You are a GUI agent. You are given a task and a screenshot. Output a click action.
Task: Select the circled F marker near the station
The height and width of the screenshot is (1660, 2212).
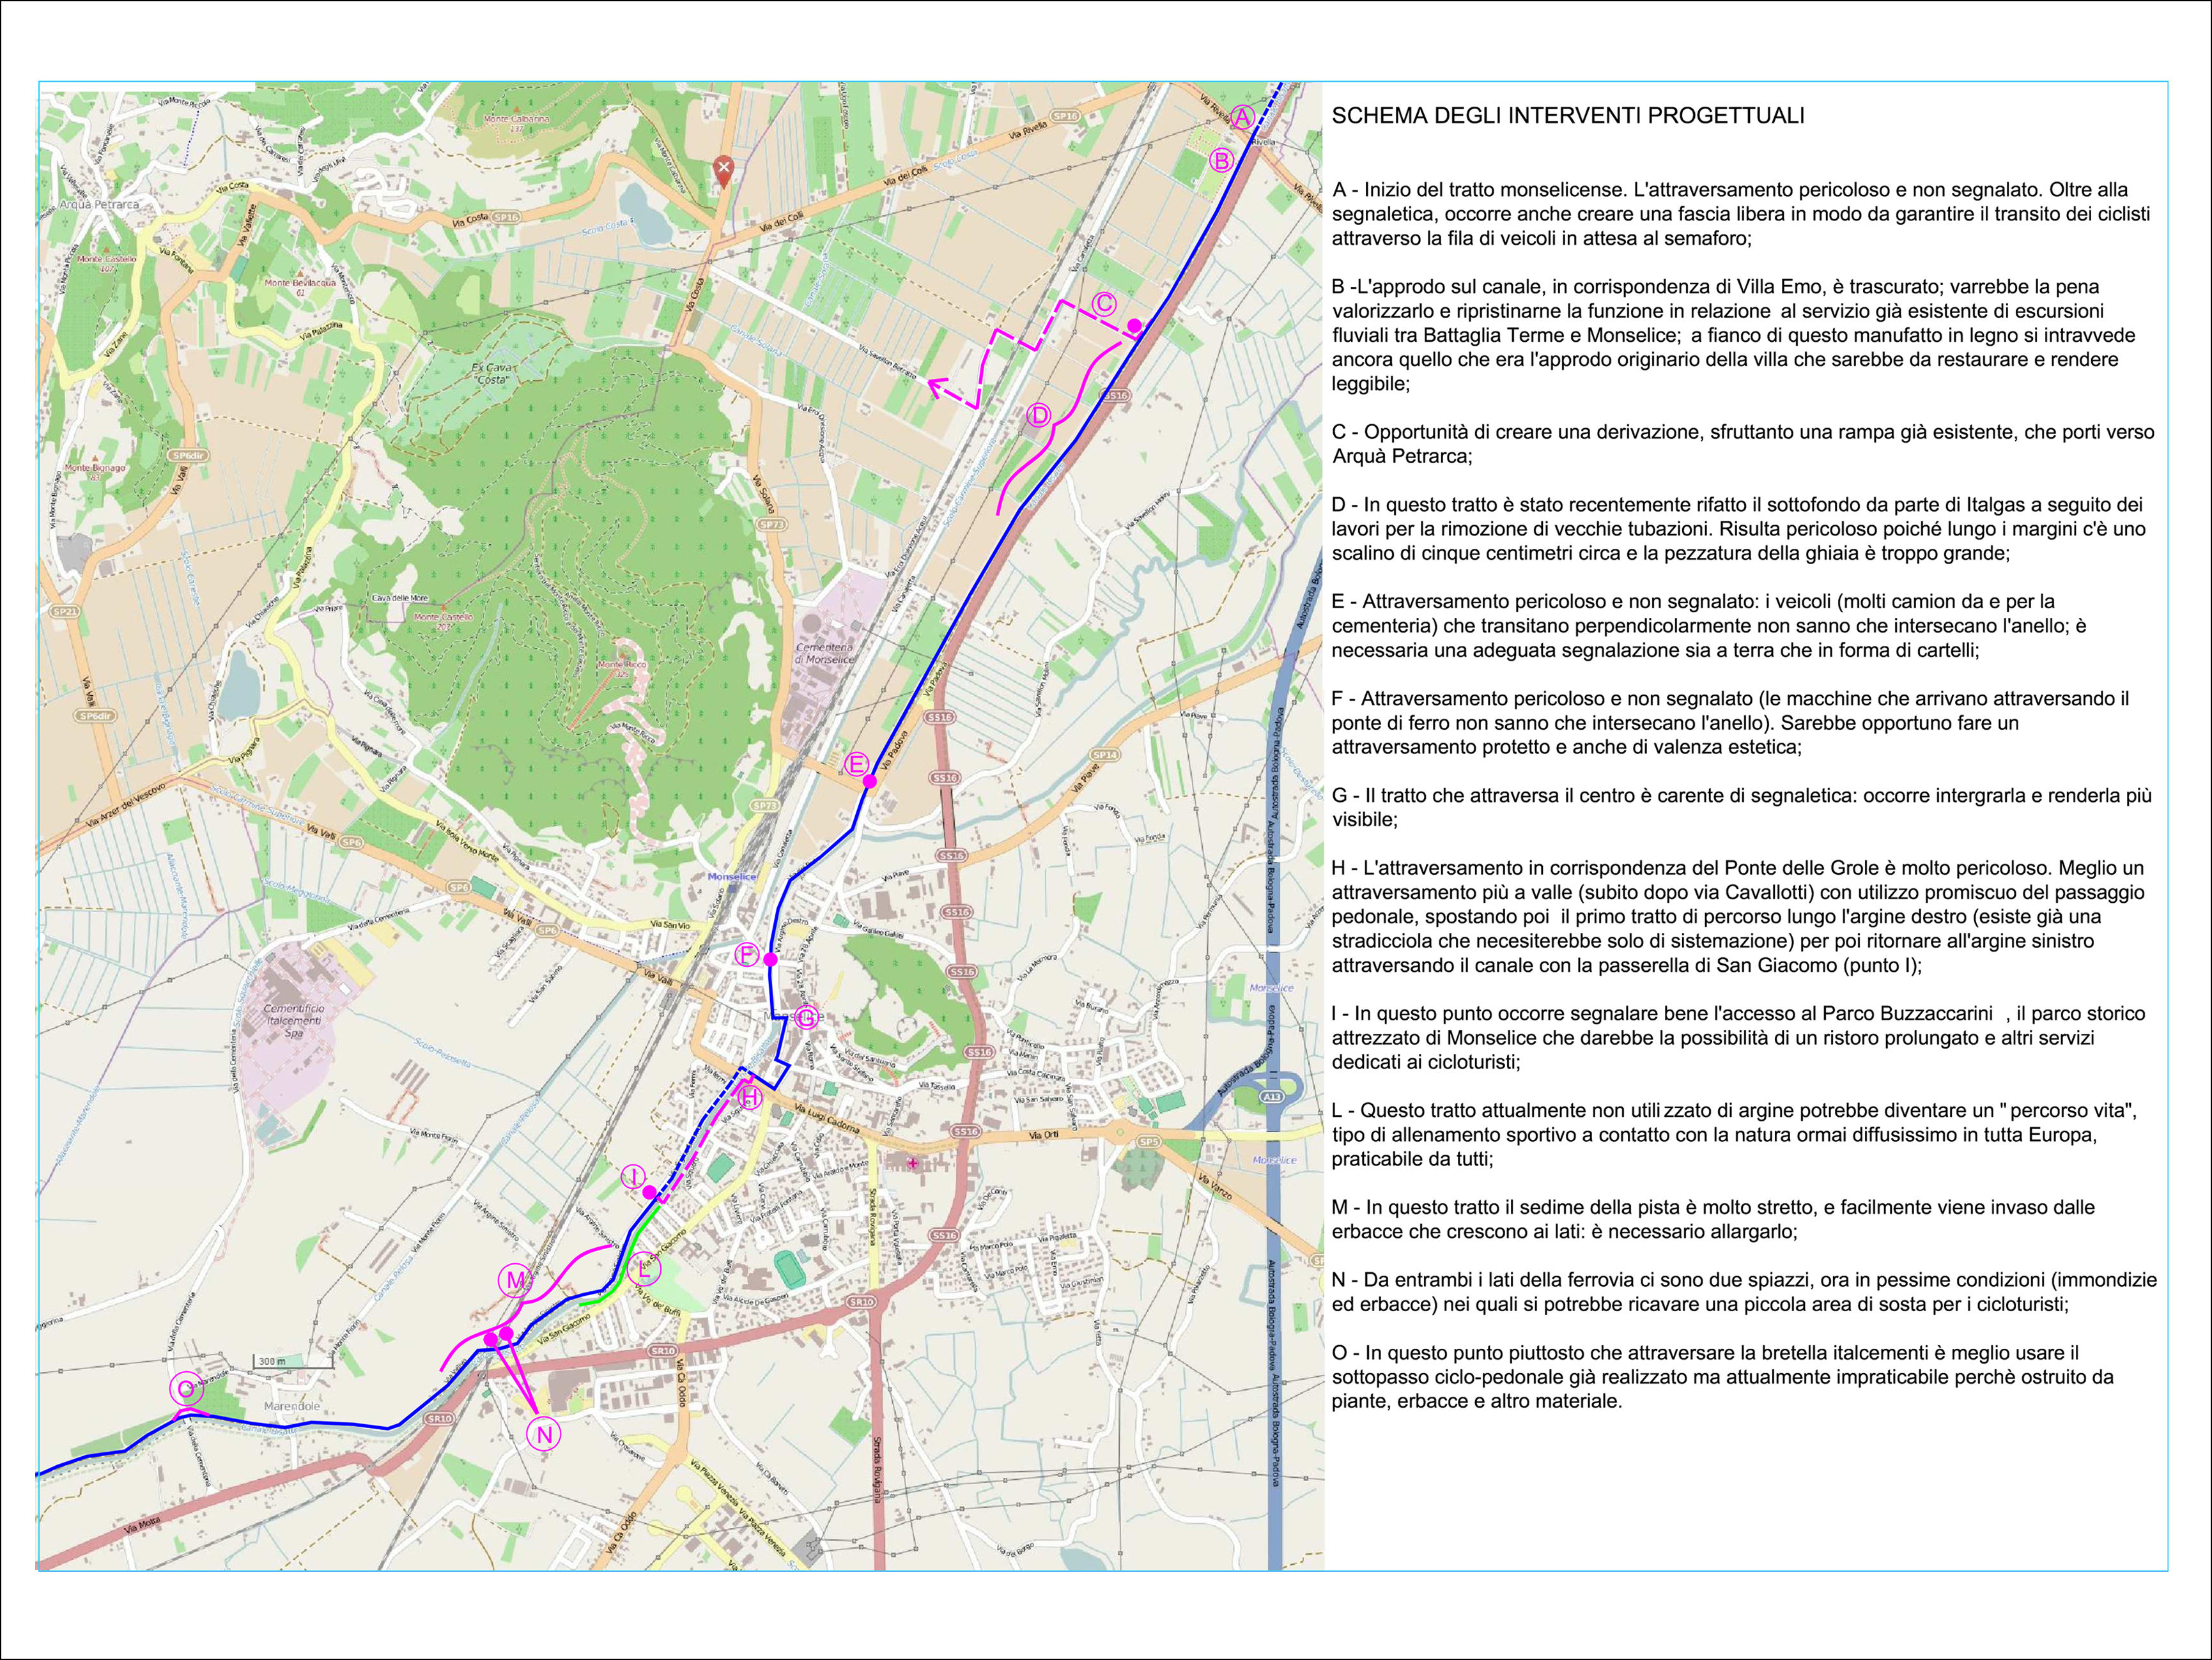click(746, 955)
